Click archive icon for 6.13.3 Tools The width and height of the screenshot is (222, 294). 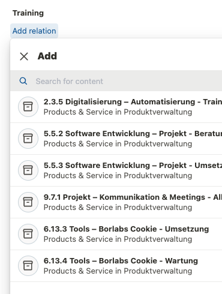pos(28,234)
